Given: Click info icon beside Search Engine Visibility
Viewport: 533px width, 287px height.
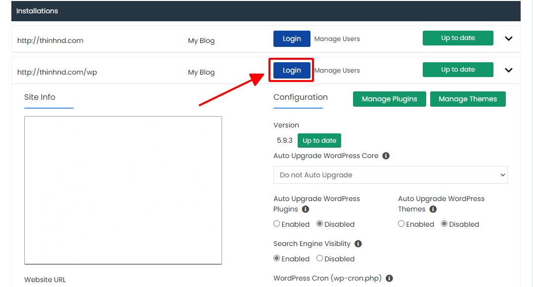Looking at the screenshot, I should [358, 244].
